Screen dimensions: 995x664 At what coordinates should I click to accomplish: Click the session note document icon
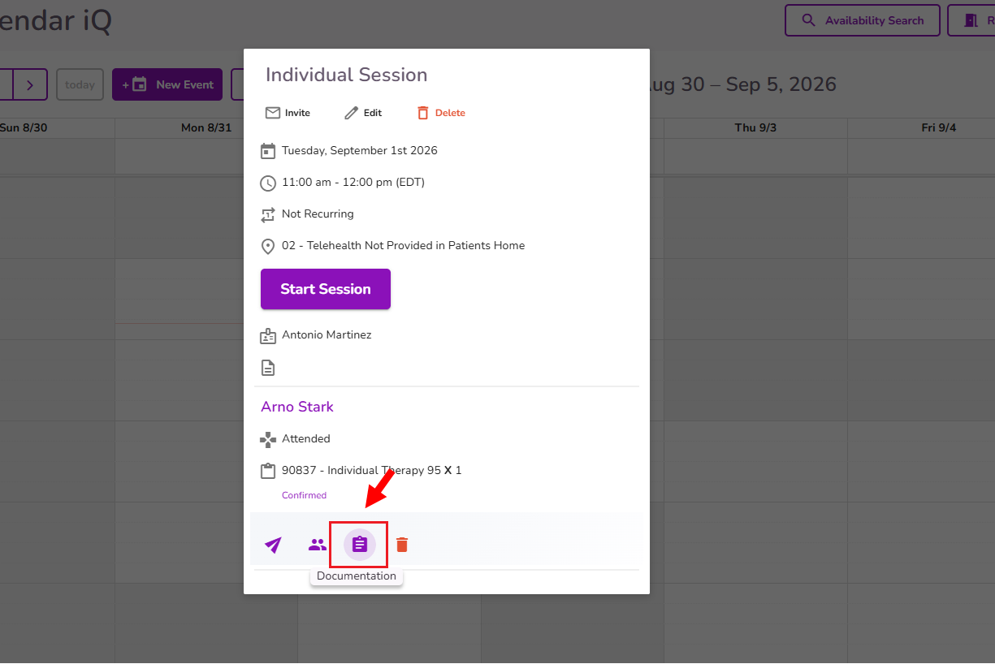tap(268, 368)
